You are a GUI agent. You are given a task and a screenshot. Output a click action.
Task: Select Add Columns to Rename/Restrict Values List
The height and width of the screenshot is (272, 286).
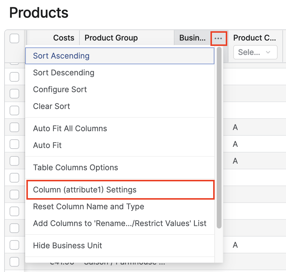click(x=120, y=223)
